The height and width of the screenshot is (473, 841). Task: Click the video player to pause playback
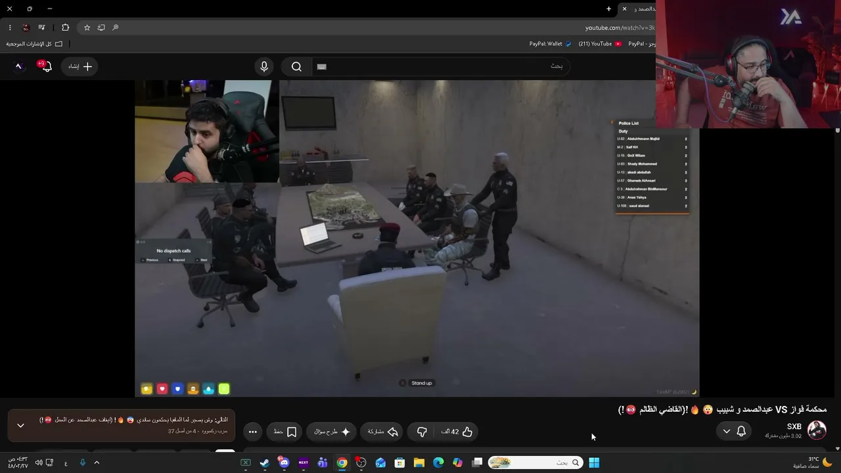(417, 238)
